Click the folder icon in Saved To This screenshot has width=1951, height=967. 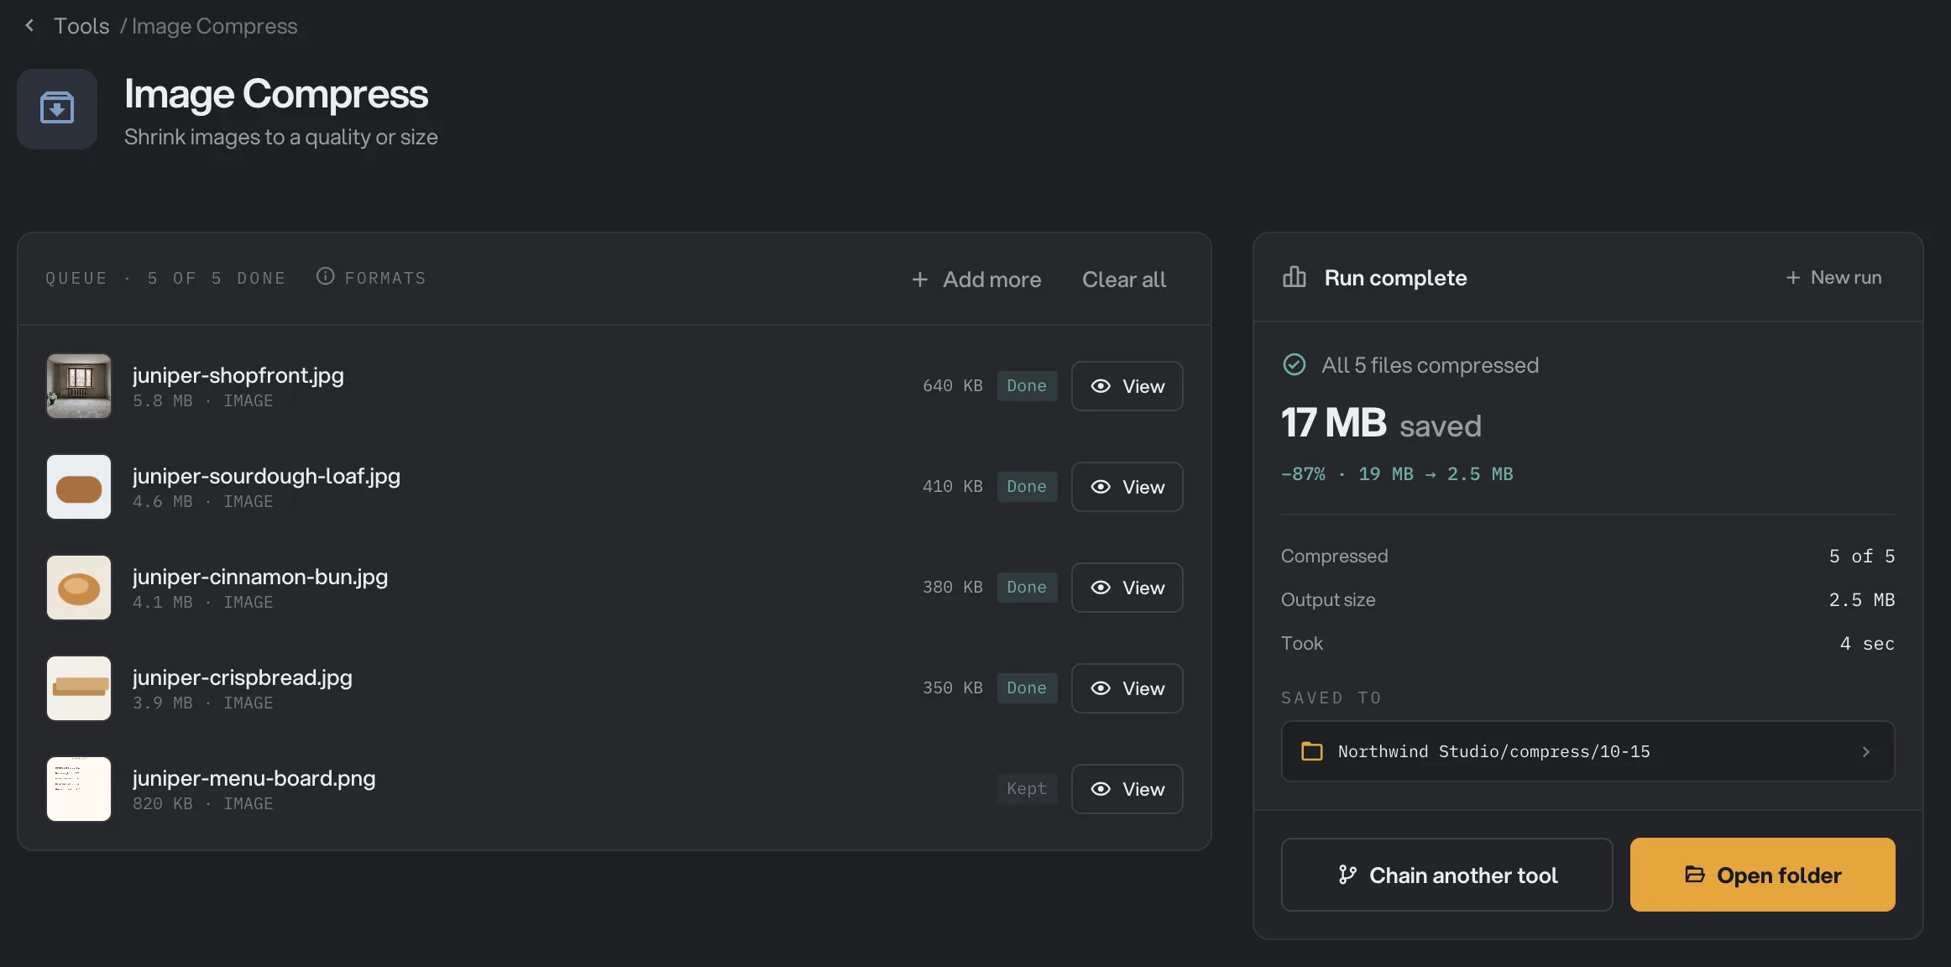pyautogui.click(x=1311, y=751)
